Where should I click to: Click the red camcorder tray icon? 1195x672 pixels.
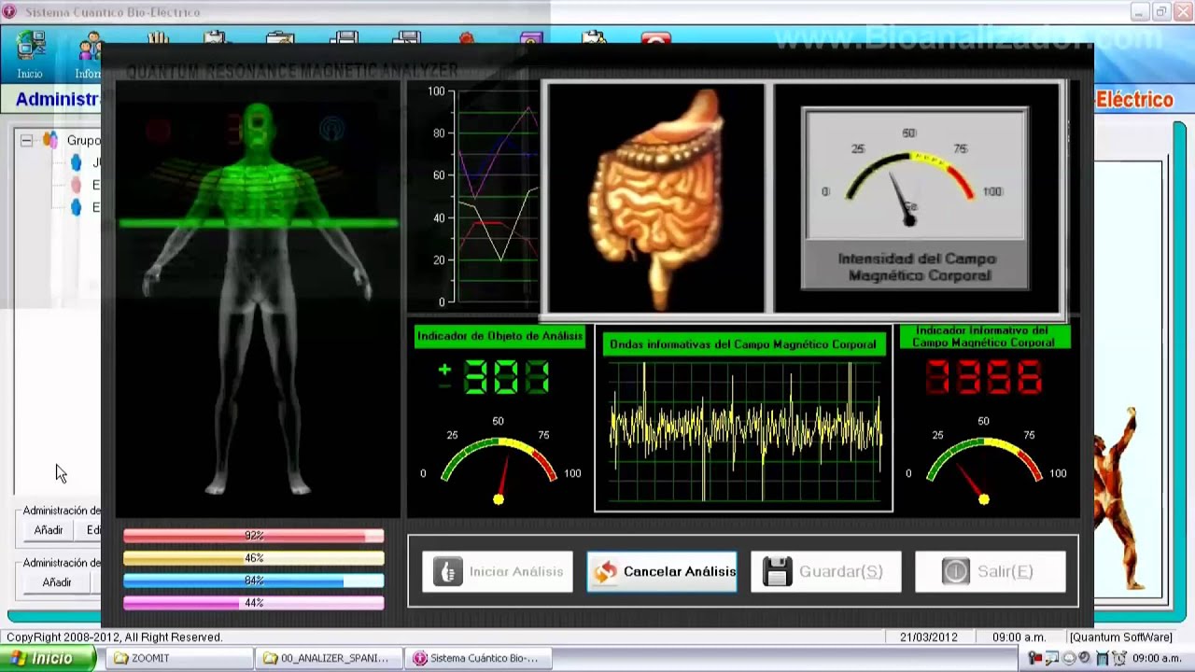click(x=1036, y=658)
